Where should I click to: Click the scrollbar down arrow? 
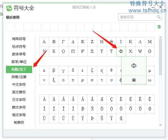pos(160,125)
